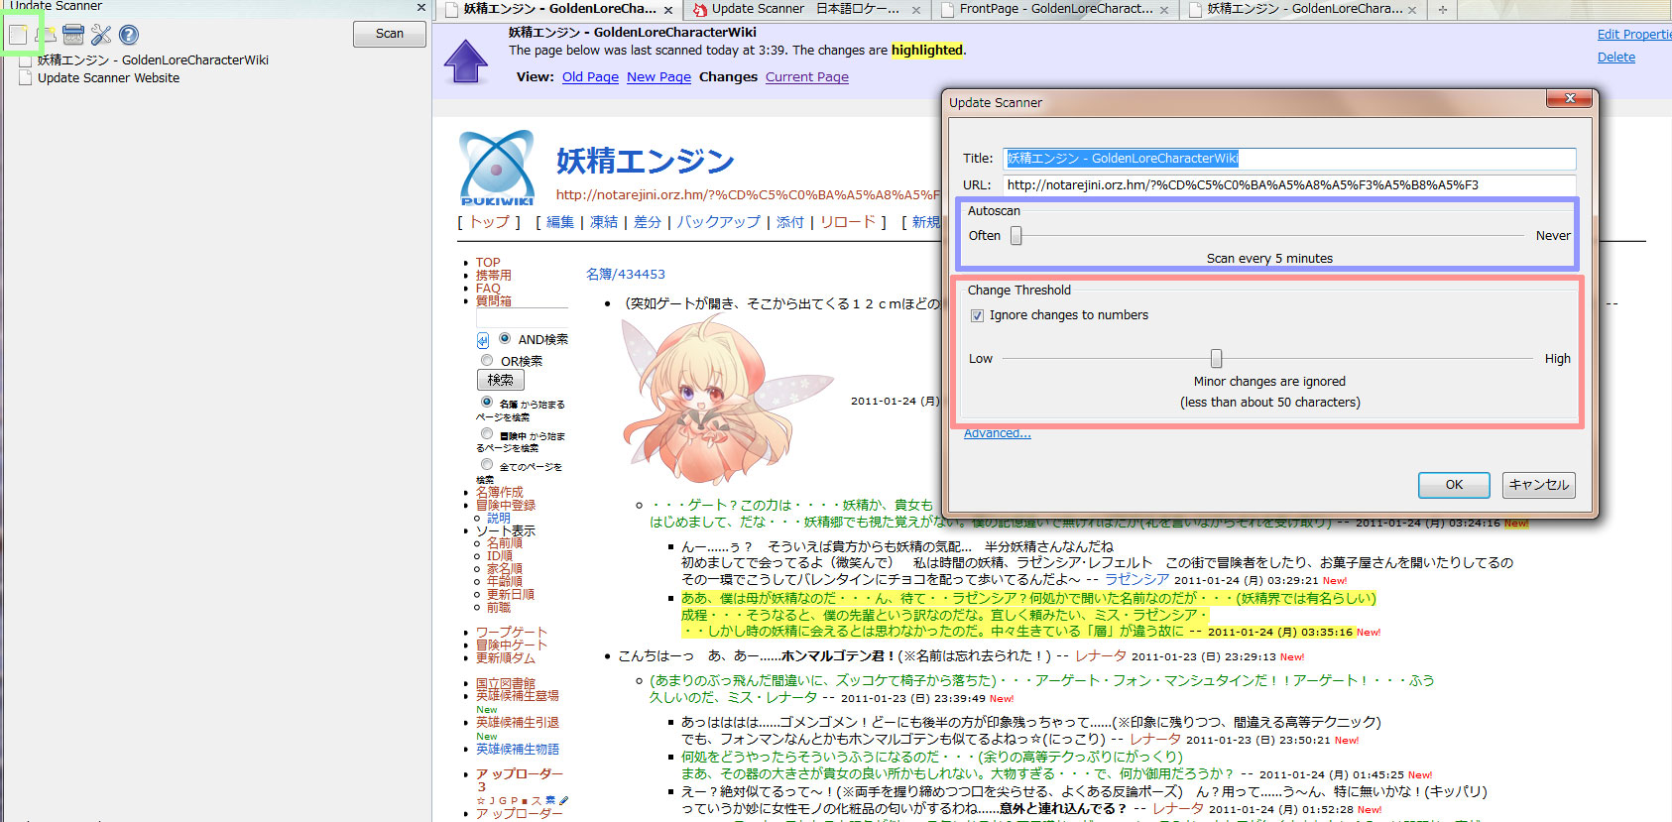Click OK in the Update Scanner dialog
This screenshot has width=1672, height=822.
pos(1454,485)
